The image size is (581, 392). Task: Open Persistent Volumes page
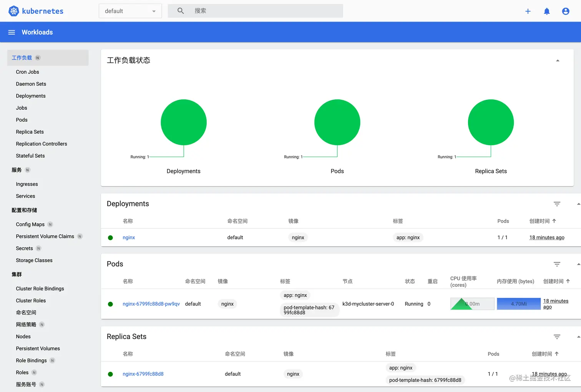[x=38, y=349]
